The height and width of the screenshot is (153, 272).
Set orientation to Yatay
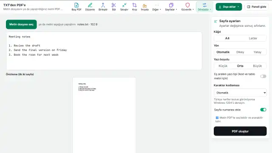pyautogui.click(x=257, y=52)
